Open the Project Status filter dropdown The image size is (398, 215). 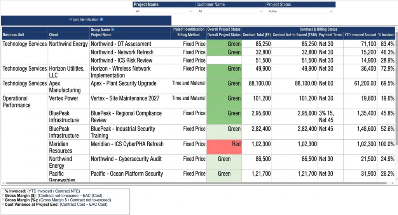[300, 11]
